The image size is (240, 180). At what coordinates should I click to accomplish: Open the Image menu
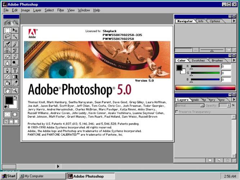point(25,10)
